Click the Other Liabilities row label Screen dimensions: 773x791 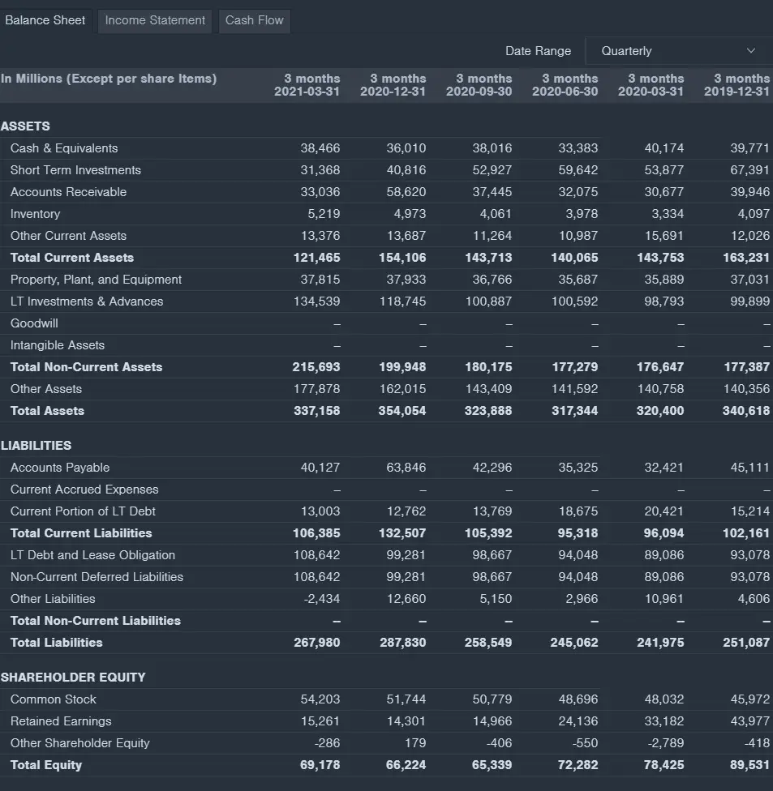pos(53,599)
